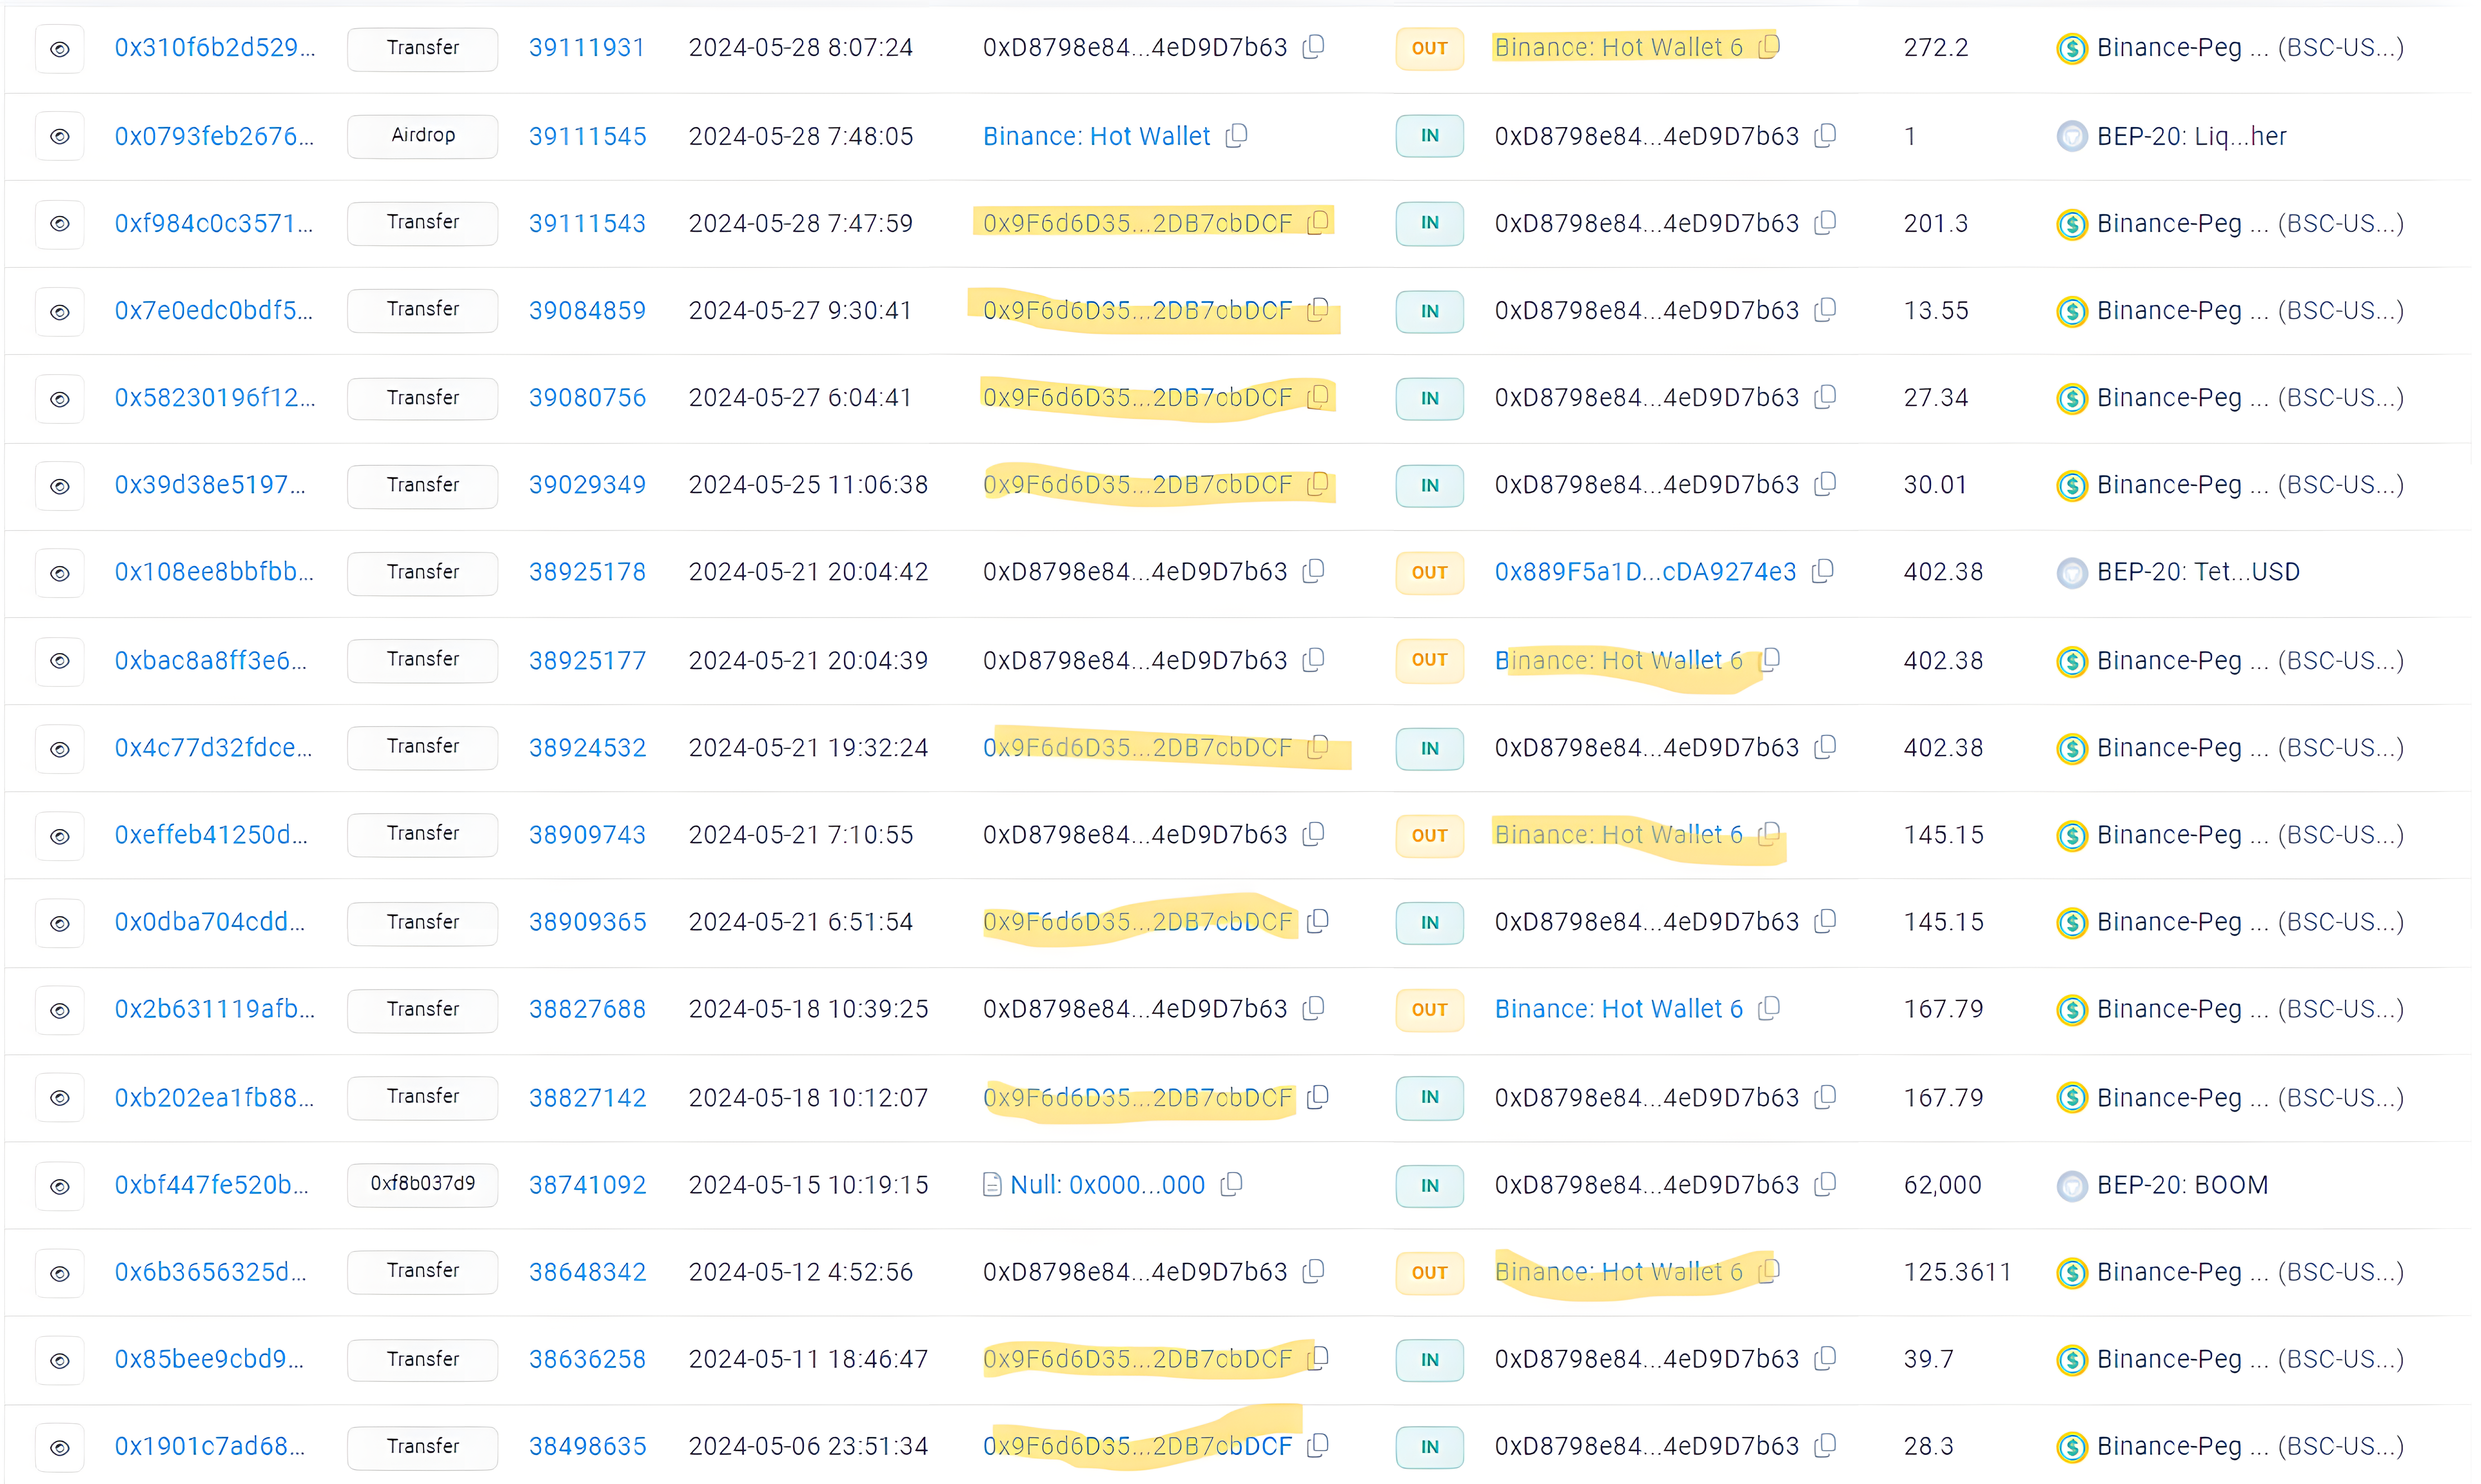Copy recipient address 0x889F5a1D...cDA9274e3
This screenshot has height=1484, width=2481.
click(1823, 571)
